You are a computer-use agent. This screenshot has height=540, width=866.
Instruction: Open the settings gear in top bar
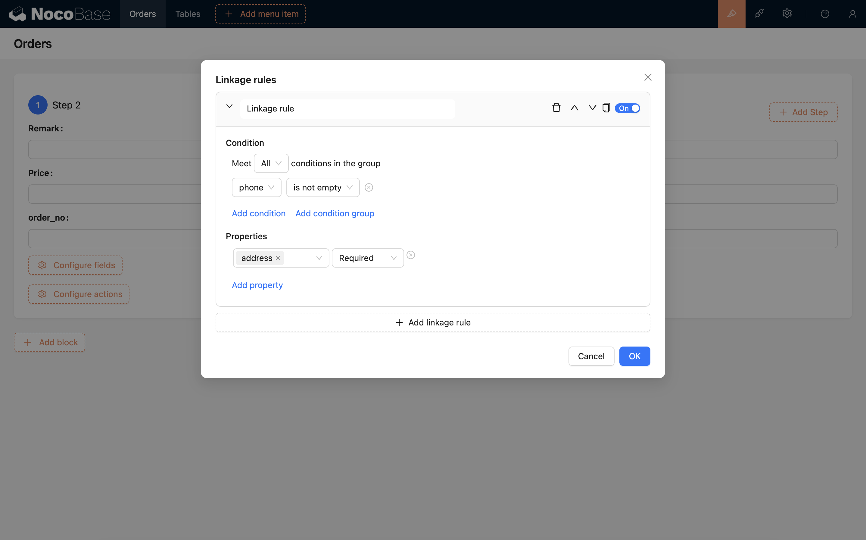click(x=787, y=14)
